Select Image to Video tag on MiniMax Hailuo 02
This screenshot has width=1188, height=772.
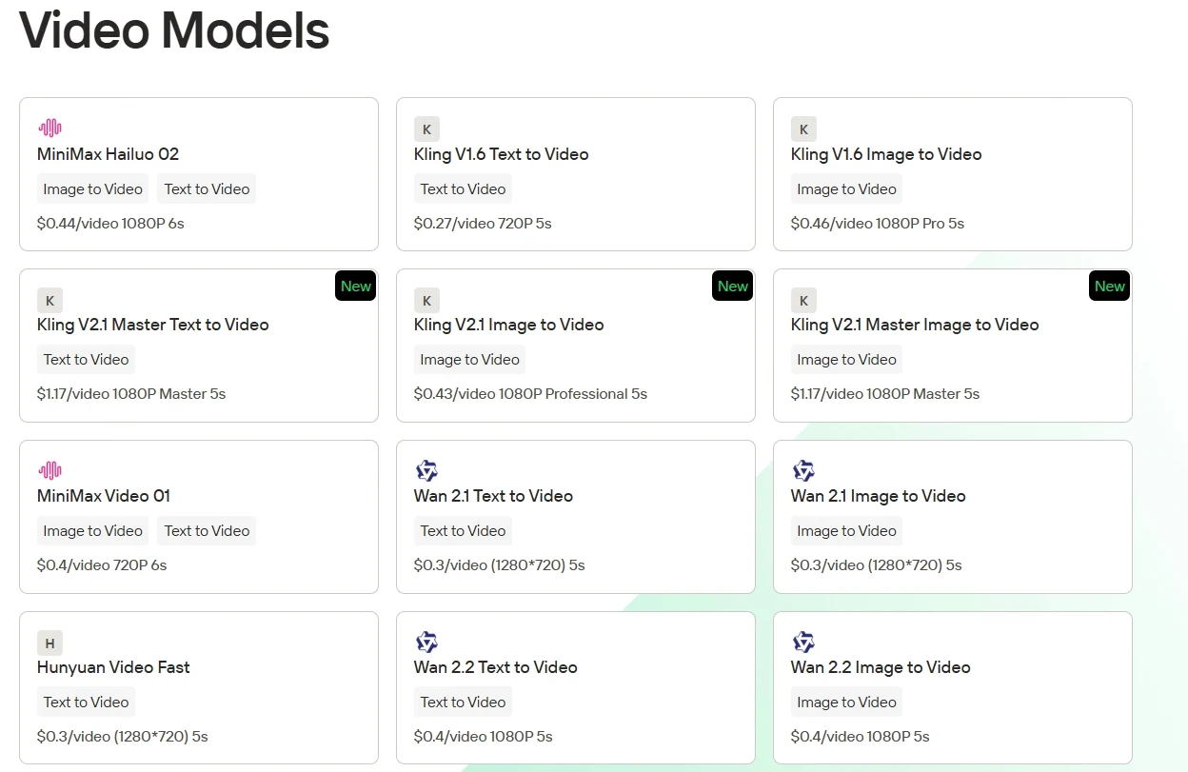92,188
